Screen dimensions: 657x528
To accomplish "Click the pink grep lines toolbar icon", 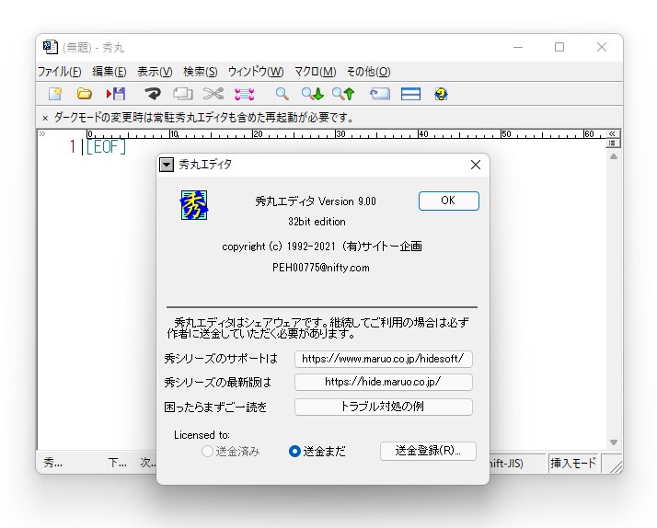I will (x=244, y=94).
